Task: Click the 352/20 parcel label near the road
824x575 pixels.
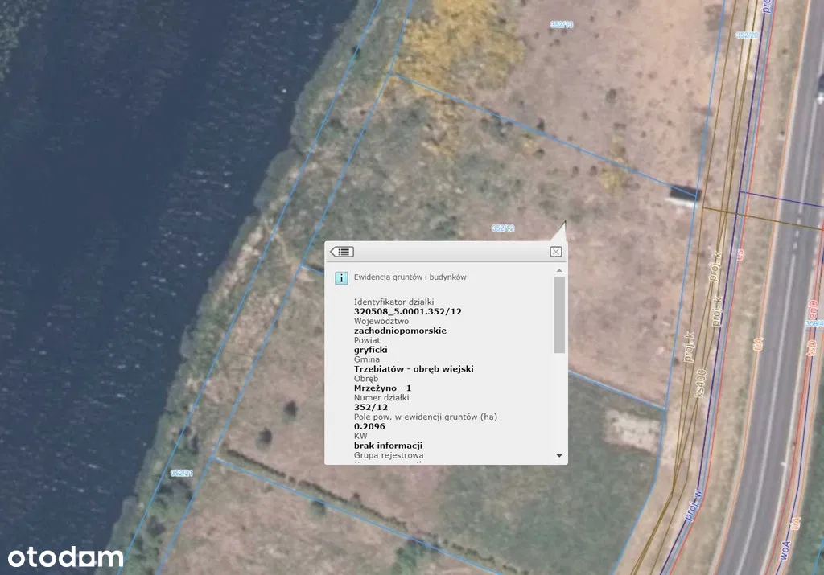Action: [x=747, y=35]
